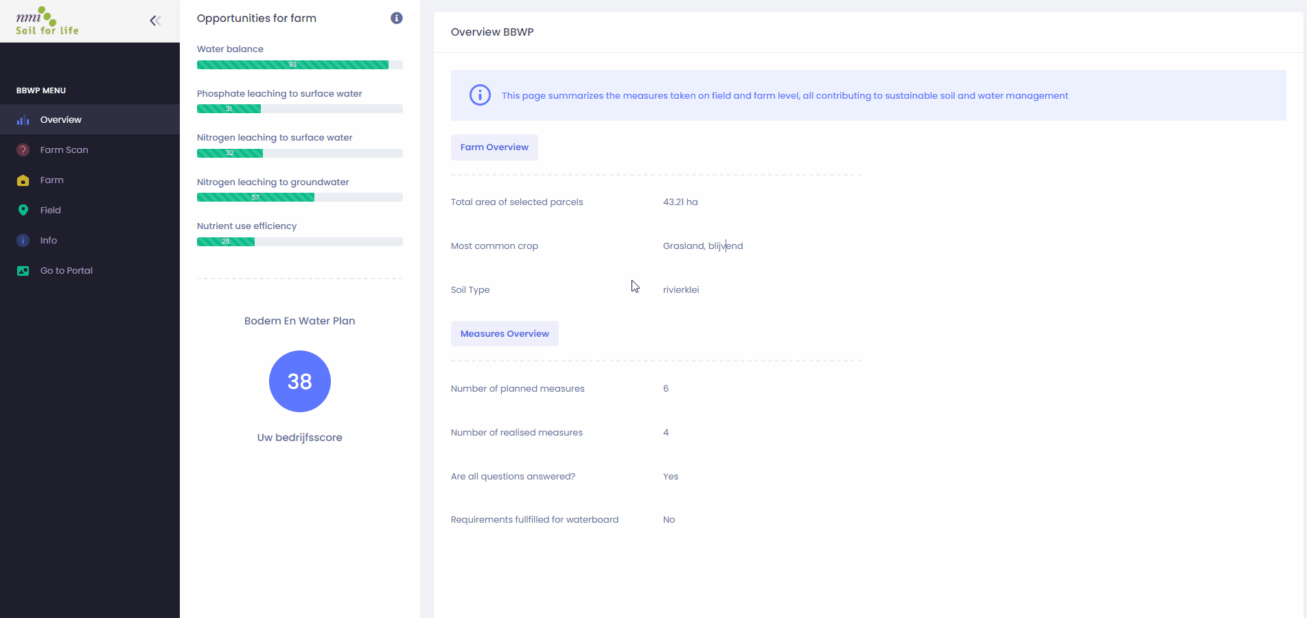Viewport: 1307px width, 618px height.
Task: Select Field in the BBWP menu
Action: tap(50, 211)
